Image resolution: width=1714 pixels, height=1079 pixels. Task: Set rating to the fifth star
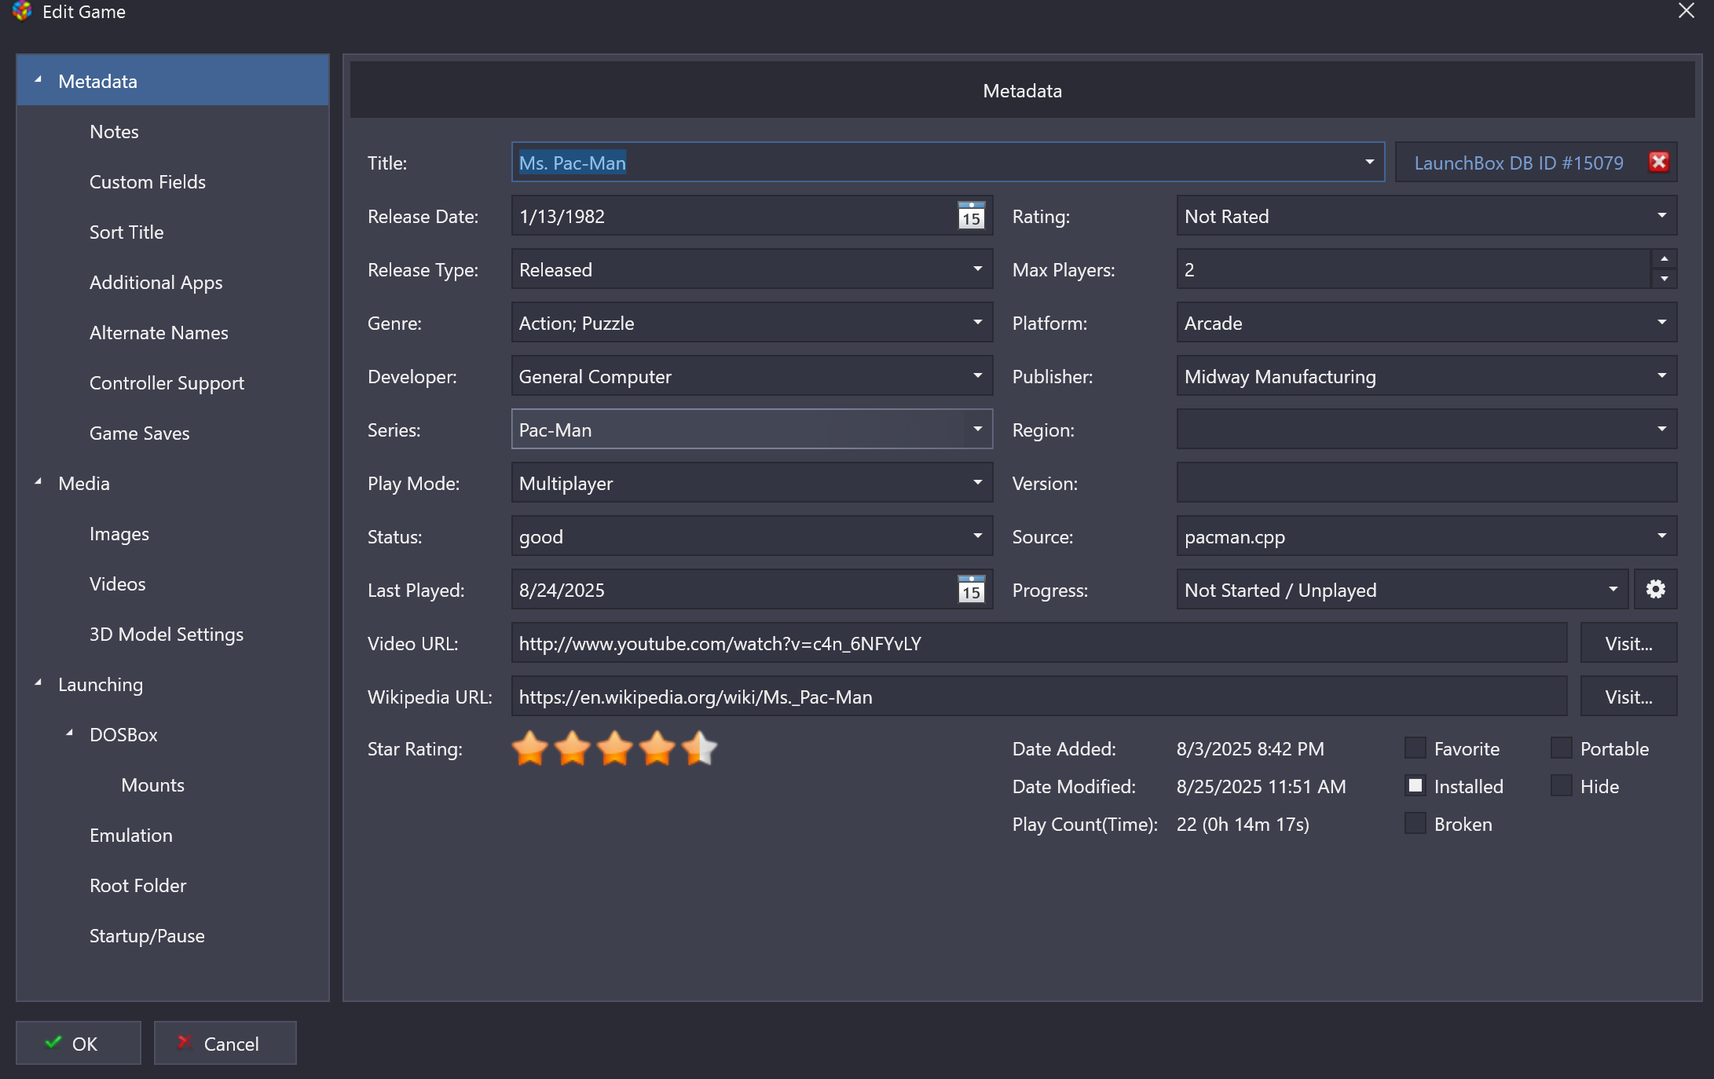point(700,748)
